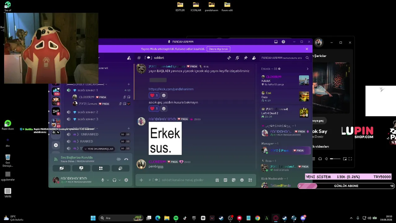The width and height of the screenshot is (396, 223).
Task: Open the emoji picker in message bar
Action: click(x=242, y=180)
